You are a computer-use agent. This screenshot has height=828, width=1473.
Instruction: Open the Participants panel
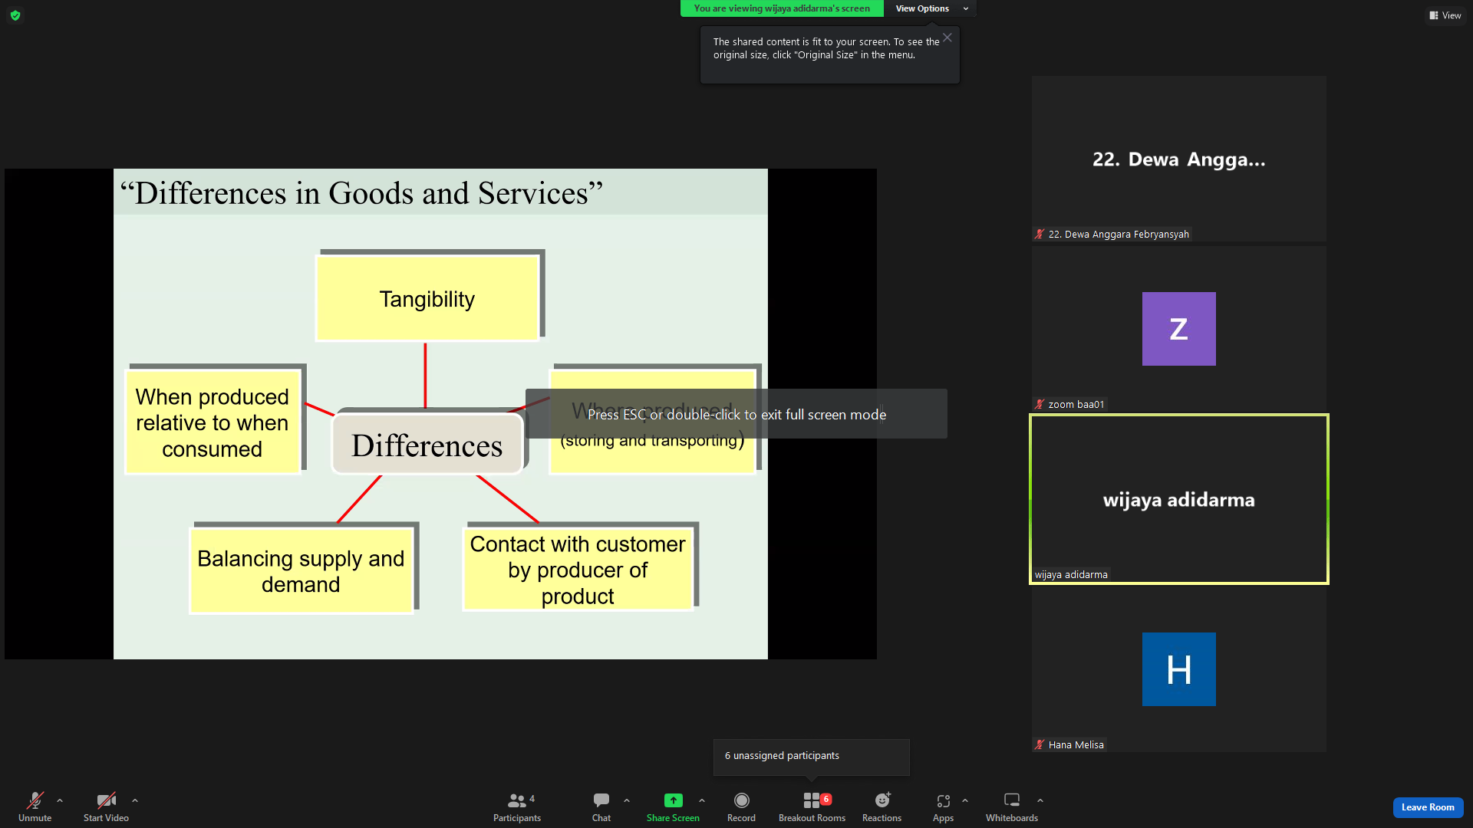click(517, 807)
